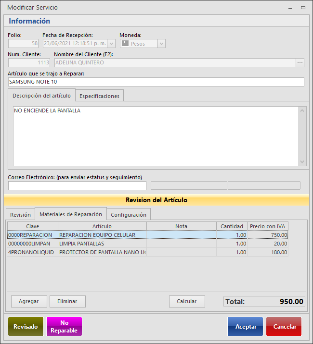The width and height of the screenshot is (313, 344).
Task: Mark the item as No Reparable
Action: point(64,326)
